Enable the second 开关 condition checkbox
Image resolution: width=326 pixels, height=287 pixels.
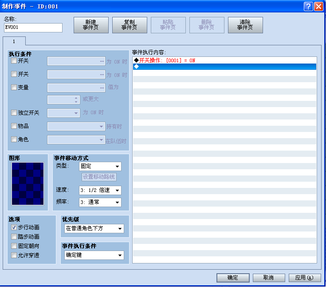[14, 74]
